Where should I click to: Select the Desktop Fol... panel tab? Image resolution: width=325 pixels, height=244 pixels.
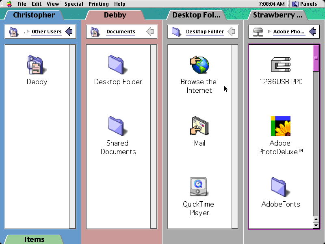coord(197,15)
